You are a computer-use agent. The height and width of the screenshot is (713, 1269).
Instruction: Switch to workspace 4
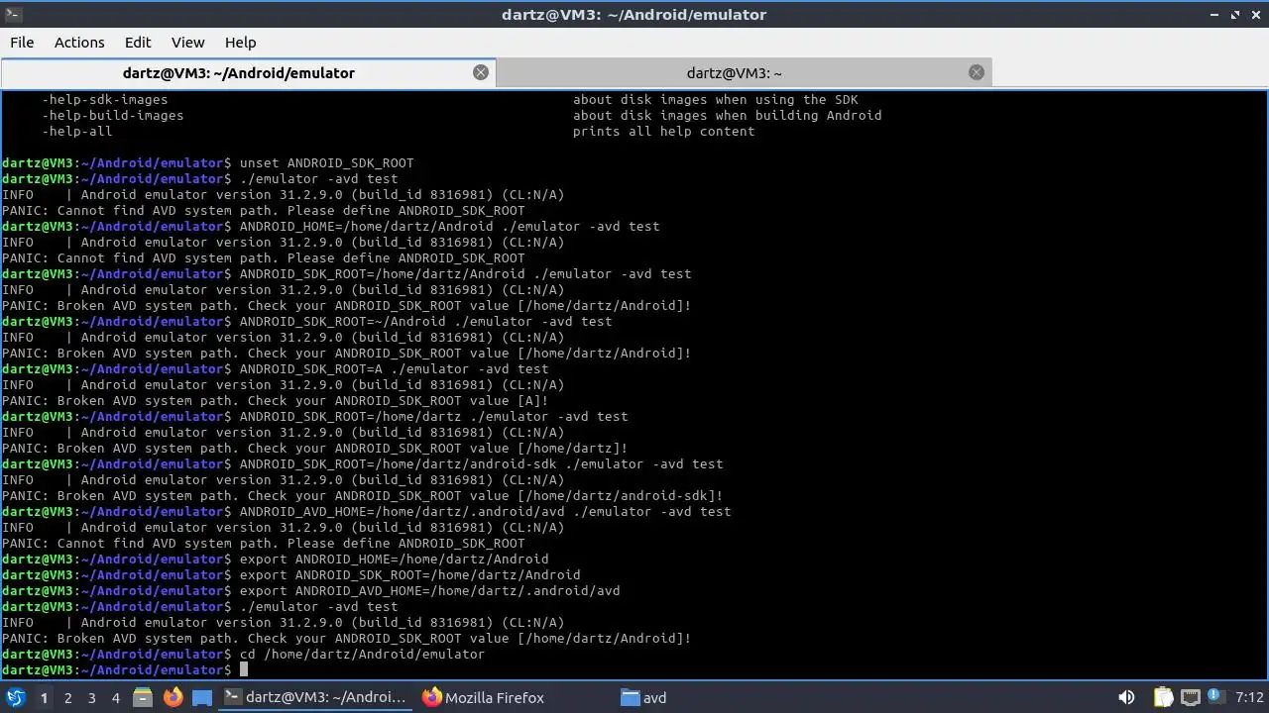click(x=115, y=698)
